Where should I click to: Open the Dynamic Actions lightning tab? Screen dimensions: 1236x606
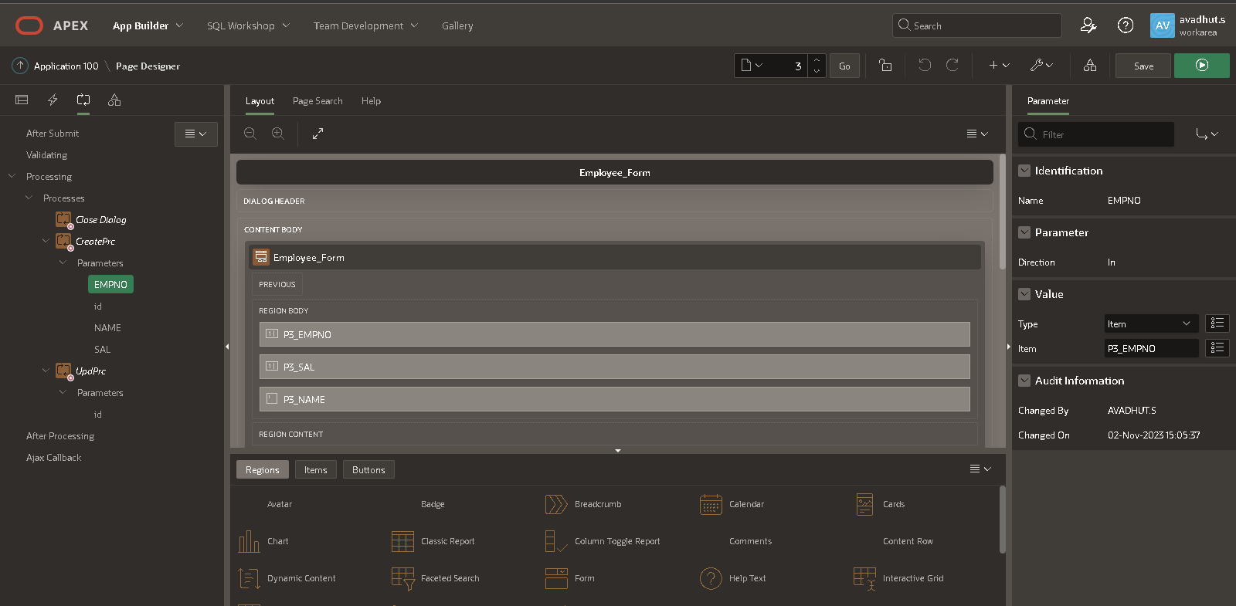[53, 100]
